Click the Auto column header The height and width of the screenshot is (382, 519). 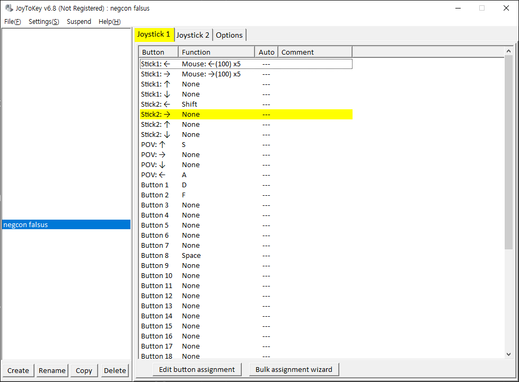267,53
